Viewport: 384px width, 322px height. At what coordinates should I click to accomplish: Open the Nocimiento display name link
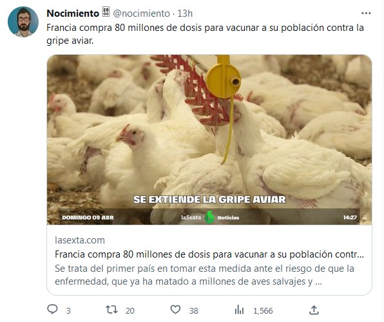tap(73, 14)
